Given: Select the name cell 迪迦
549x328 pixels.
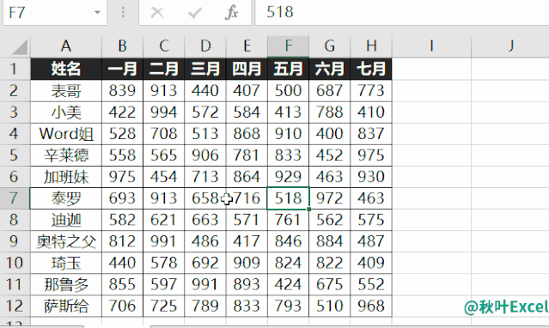Looking at the screenshot, I should pos(66,220).
